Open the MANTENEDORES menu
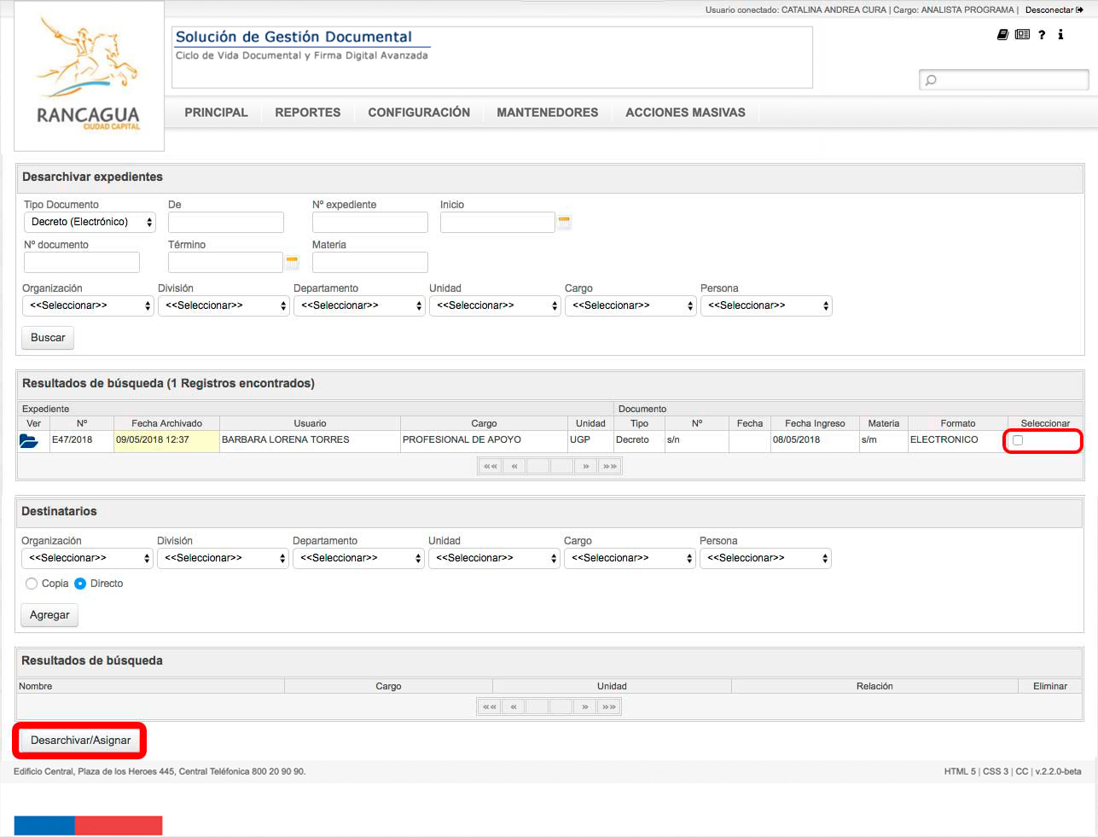Viewport: 1098px width, 837px height. click(548, 113)
